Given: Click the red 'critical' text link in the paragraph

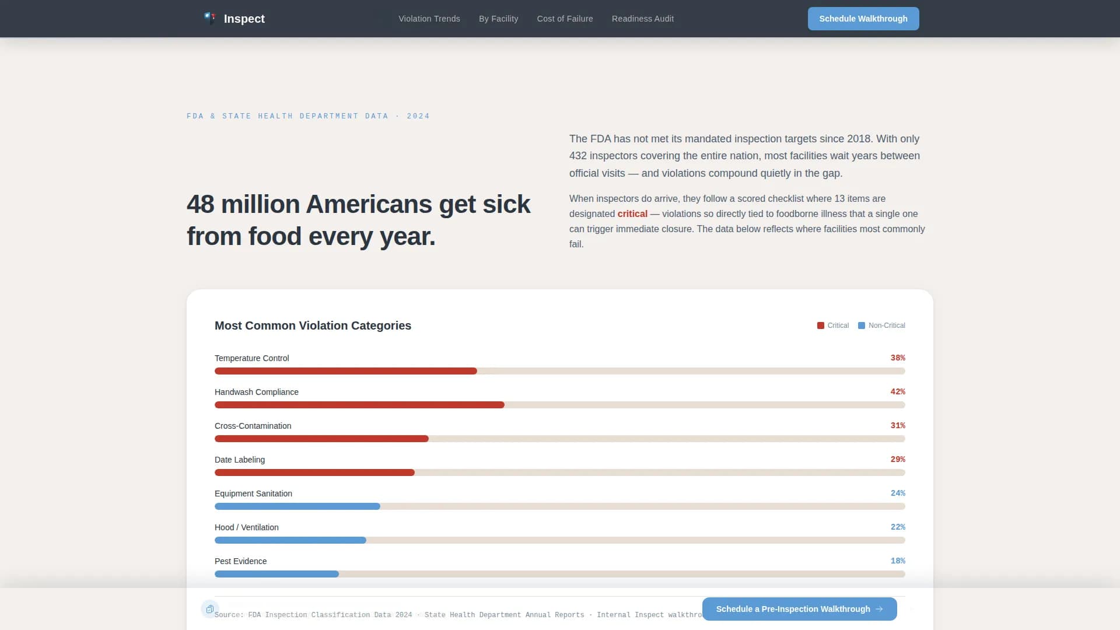Looking at the screenshot, I should 632,213.
